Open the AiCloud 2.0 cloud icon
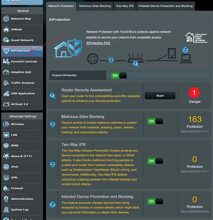Viewport: 213px width, 220px height. click(x=6, y=104)
